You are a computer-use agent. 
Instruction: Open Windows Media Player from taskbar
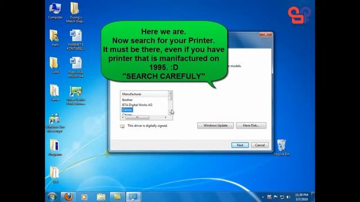coord(84,197)
